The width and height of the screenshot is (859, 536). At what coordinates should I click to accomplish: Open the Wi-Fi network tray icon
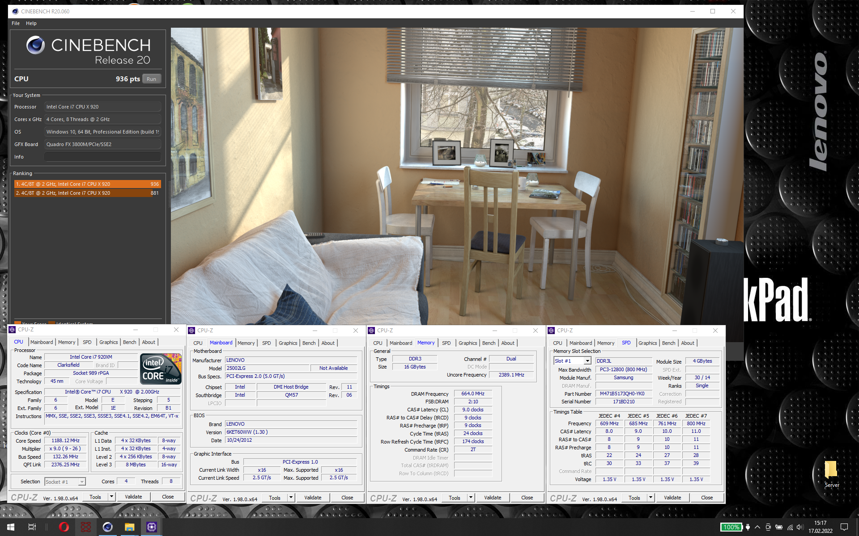click(790, 527)
